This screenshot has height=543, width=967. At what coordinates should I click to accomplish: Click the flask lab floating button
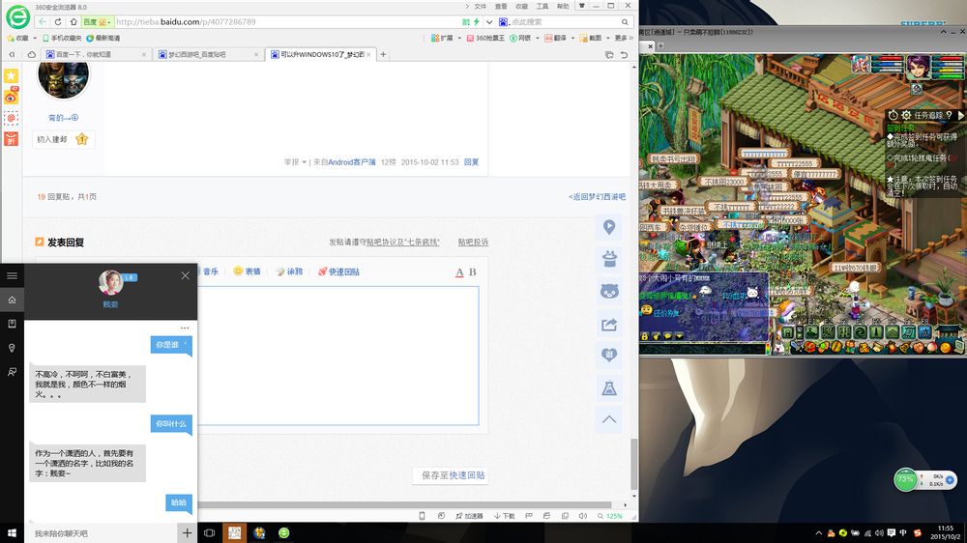(x=609, y=387)
